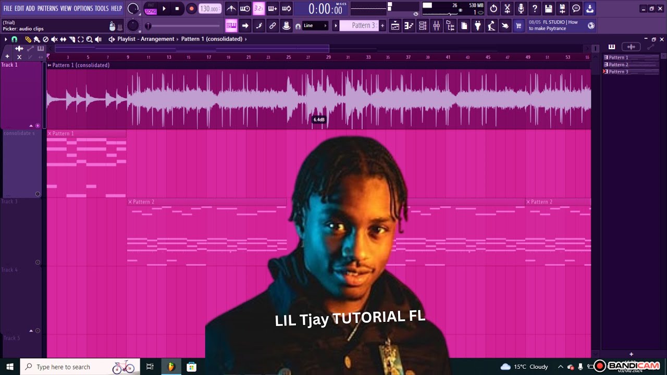Click the render/export download icon
This screenshot has width=667, height=375.
tap(589, 9)
